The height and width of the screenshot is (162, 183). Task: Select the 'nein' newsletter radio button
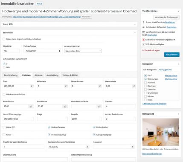4,67
